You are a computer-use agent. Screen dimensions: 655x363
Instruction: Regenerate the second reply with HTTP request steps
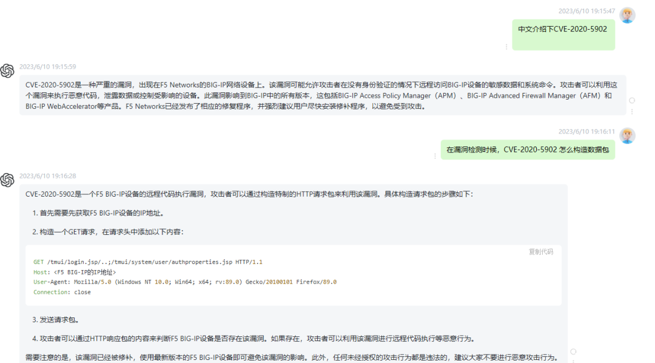(573, 351)
